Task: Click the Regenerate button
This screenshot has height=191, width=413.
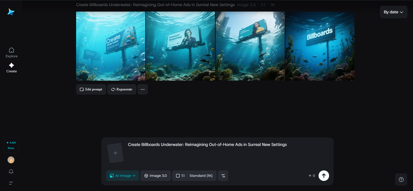Action: coord(122,89)
